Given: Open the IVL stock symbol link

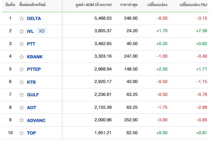Looking at the screenshot, I should (30, 31).
